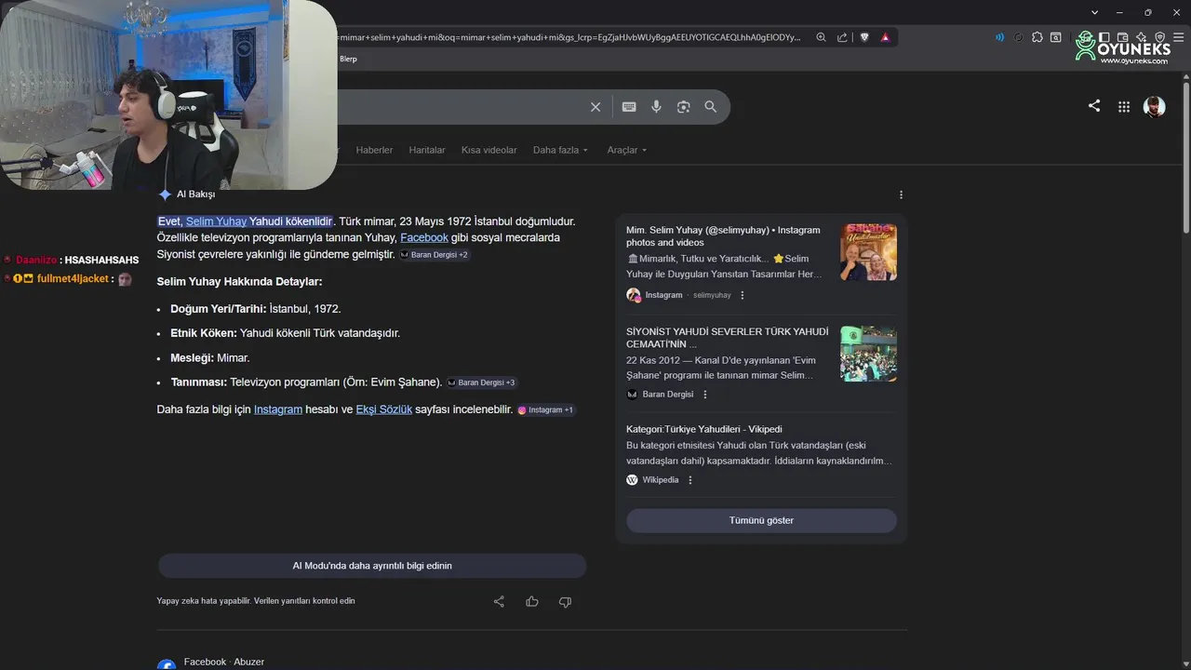1191x670 pixels.
Task: Click the search magnifier button in the search box
Action: 711,107
